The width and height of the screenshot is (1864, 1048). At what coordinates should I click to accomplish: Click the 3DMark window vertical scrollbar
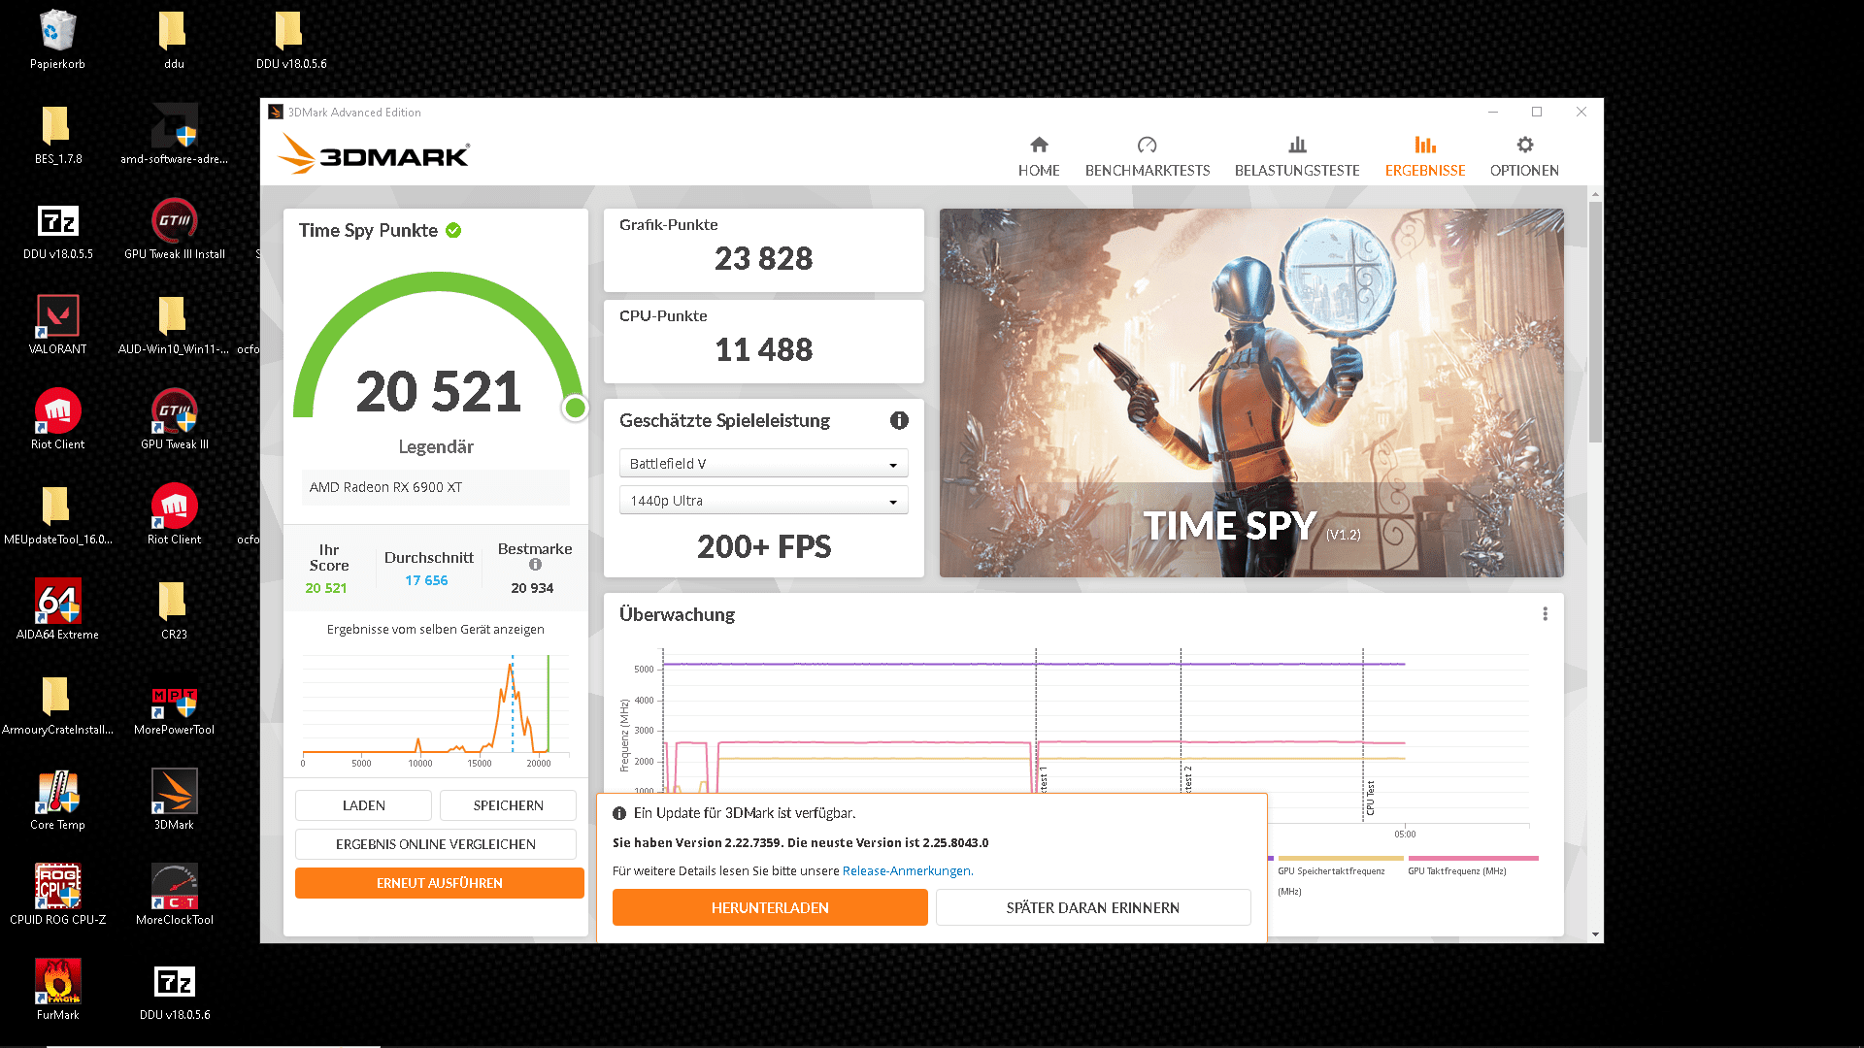pyautogui.click(x=1595, y=320)
